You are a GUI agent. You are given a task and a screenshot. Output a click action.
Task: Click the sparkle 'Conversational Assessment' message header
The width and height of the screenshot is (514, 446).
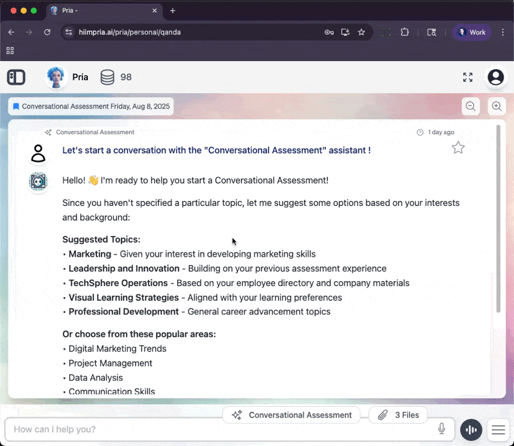[x=90, y=132]
